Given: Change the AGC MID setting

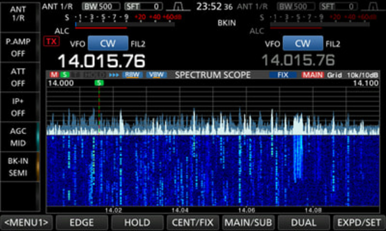Looking at the screenshot, I should click(x=20, y=137).
